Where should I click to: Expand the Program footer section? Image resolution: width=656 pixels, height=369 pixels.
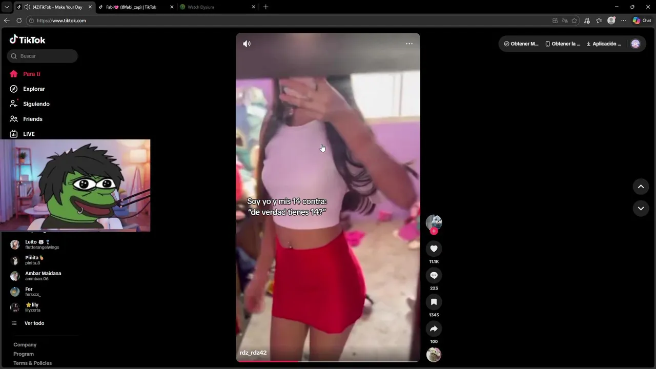point(24,354)
